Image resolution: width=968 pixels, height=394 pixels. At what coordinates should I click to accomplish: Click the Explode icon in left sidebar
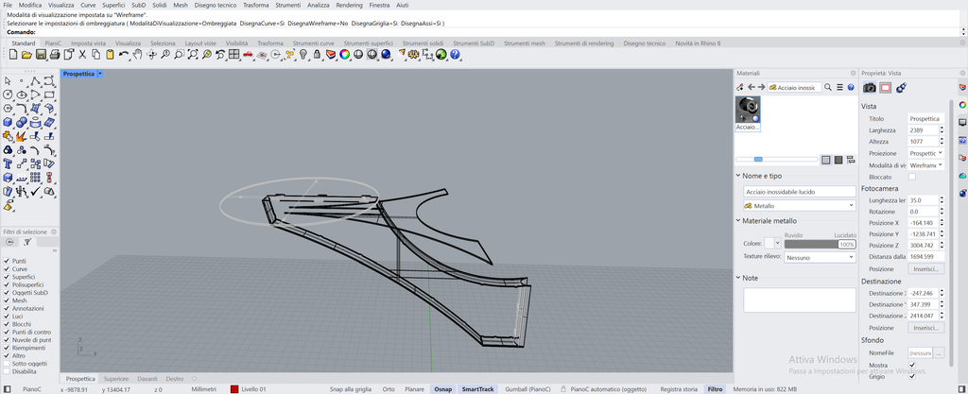(22, 136)
